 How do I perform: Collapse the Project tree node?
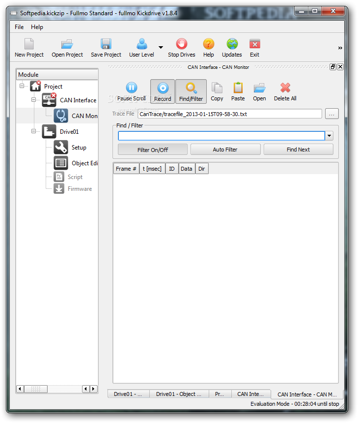[22, 86]
